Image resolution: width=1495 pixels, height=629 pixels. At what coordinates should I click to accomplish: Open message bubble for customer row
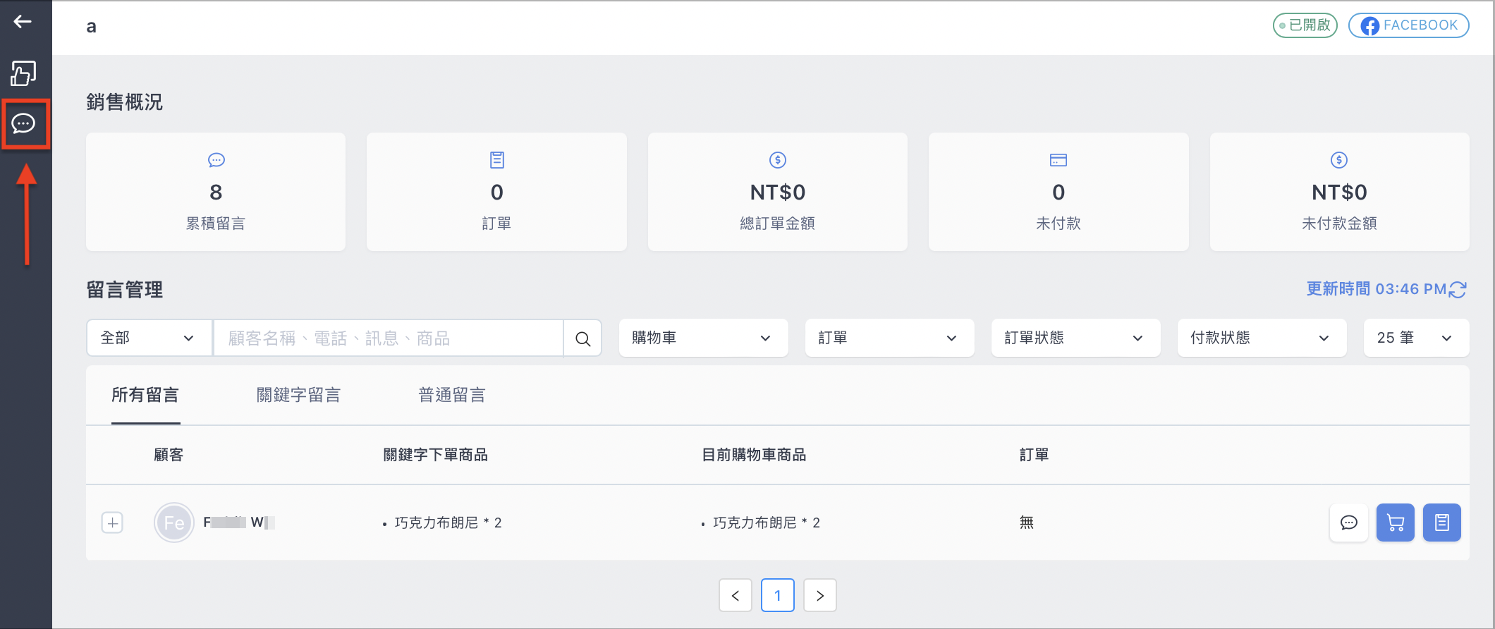1349,523
